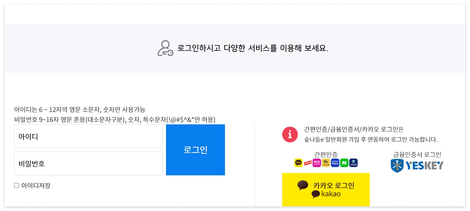
Task: Click the YESKEY wordmark text
Action: click(x=425, y=165)
